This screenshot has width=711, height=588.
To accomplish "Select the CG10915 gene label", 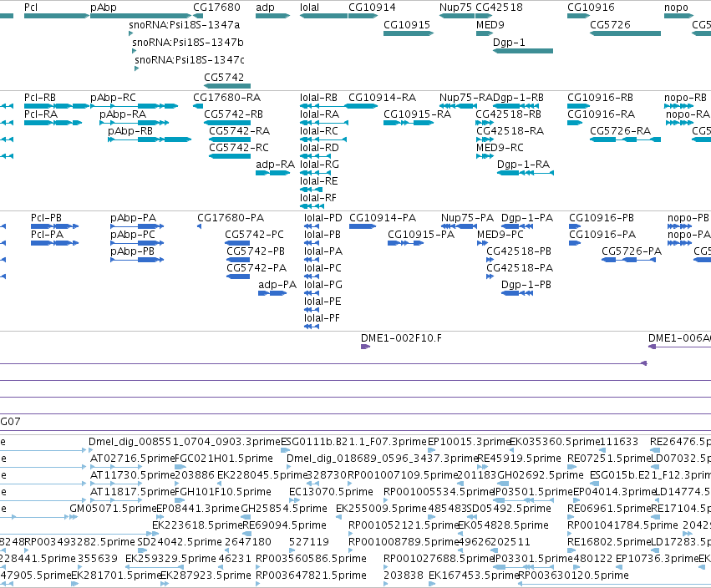I will coord(407,24).
